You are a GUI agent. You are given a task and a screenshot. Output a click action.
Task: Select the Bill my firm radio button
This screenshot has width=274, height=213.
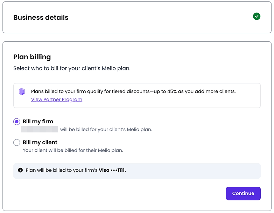(x=16, y=122)
